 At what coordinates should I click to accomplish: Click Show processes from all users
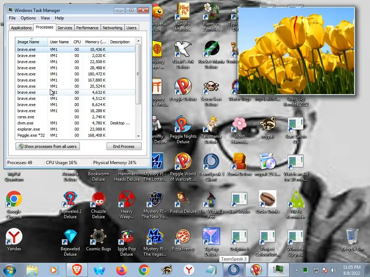(x=48, y=146)
